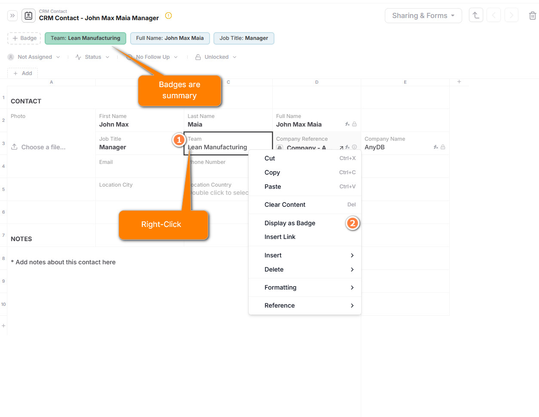Image resolution: width=539 pixels, height=417 pixels.
Task: Click the NOTES section heading cell
Action: click(51, 235)
